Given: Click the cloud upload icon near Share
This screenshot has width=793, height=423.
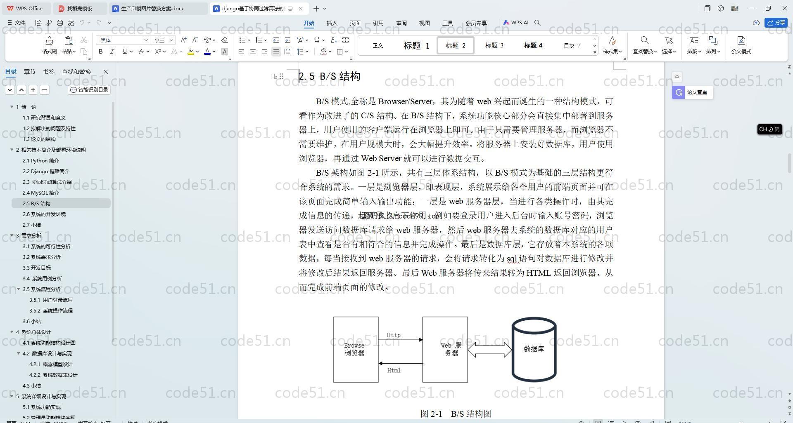Looking at the screenshot, I should [756, 23].
